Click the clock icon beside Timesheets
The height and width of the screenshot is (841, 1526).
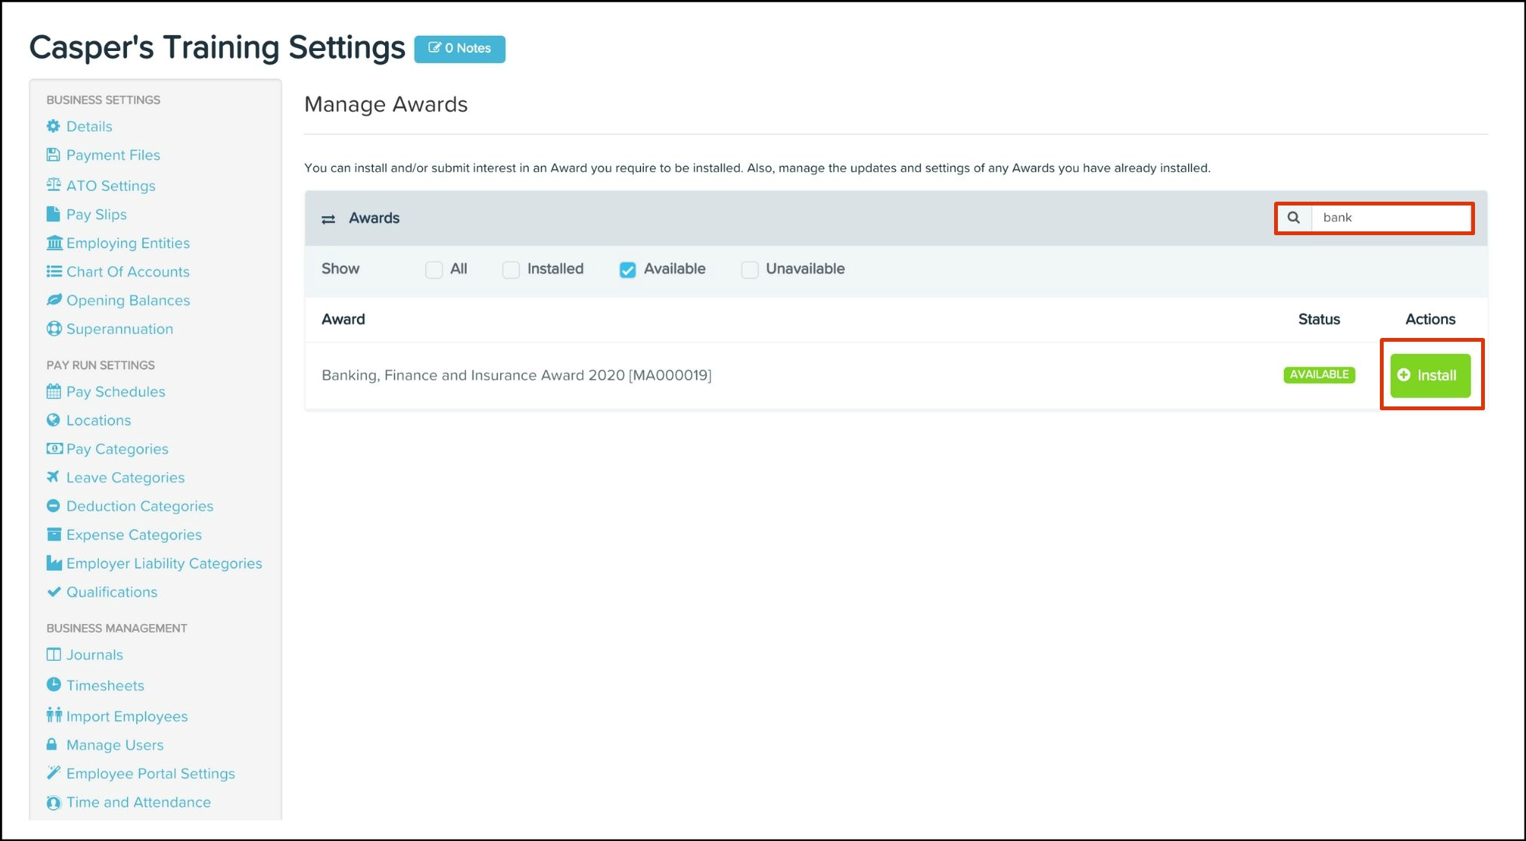coord(53,685)
